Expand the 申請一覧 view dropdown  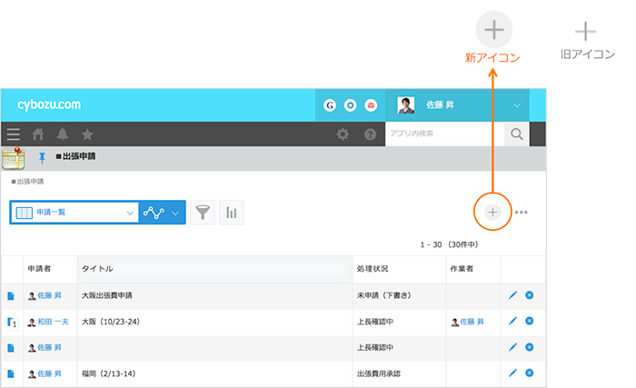128,213
